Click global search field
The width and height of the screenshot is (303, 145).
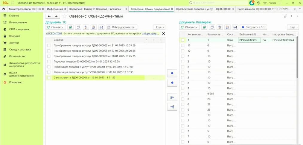[218, 3]
